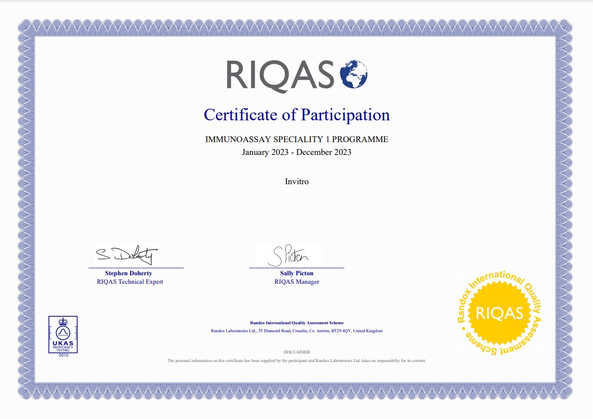Click the 'RIQAS Technical Expert' title
Screen dimensions: 593x419
click(x=130, y=282)
